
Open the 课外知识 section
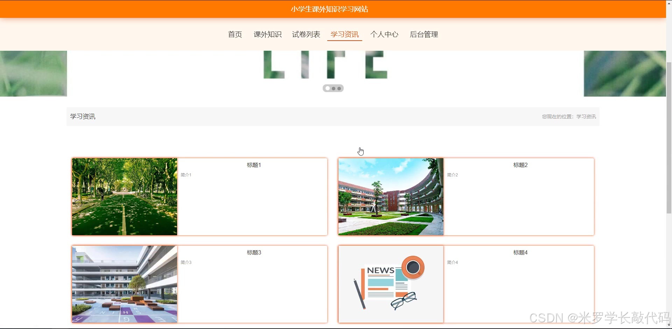click(x=267, y=34)
